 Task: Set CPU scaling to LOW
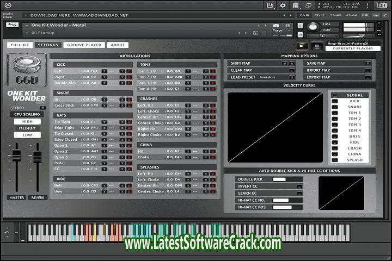pos(27,135)
